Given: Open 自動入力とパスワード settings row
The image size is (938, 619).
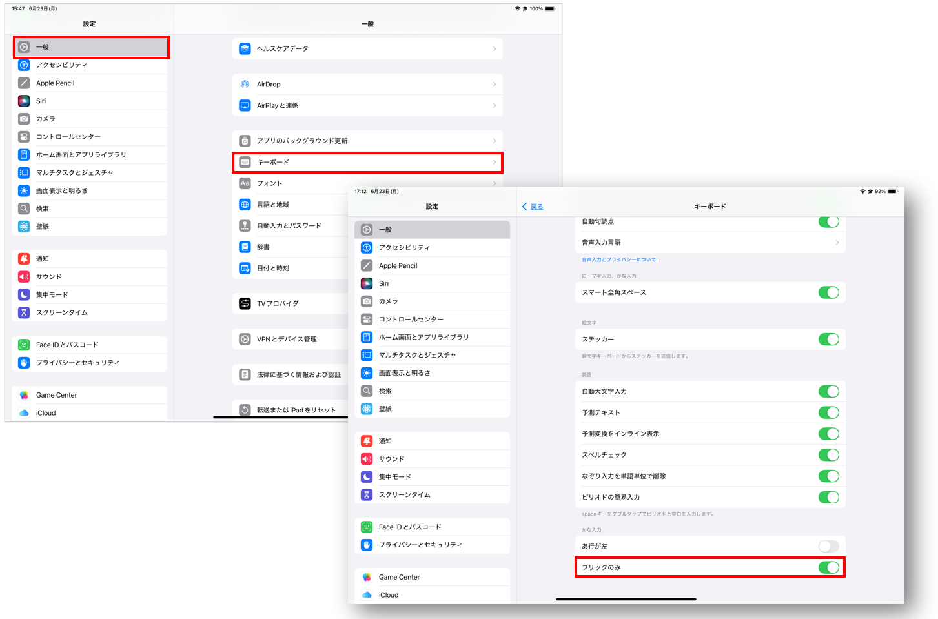Looking at the screenshot, I should coord(291,226).
